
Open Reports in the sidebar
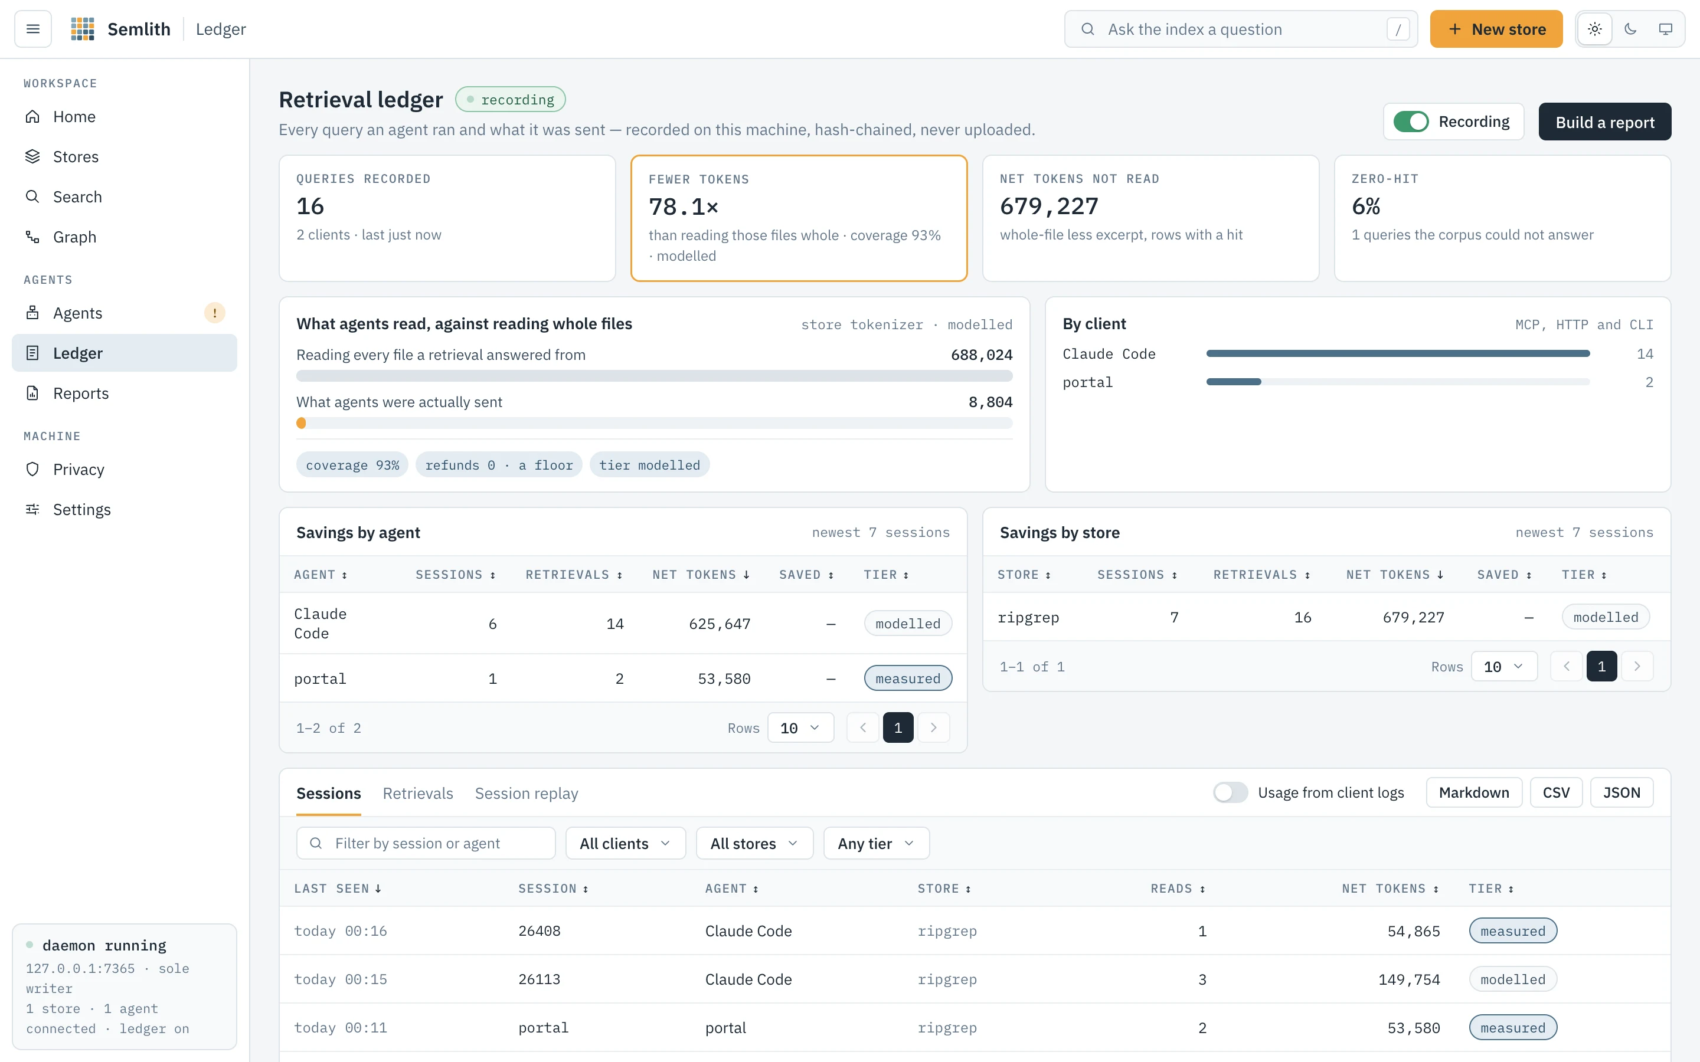click(x=125, y=394)
